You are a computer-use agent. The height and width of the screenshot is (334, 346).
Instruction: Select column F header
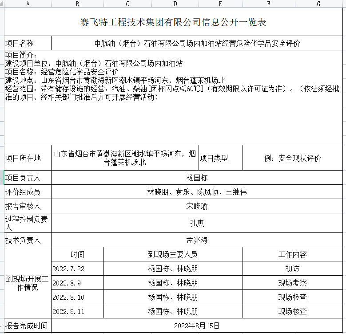click(x=269, y=4)
